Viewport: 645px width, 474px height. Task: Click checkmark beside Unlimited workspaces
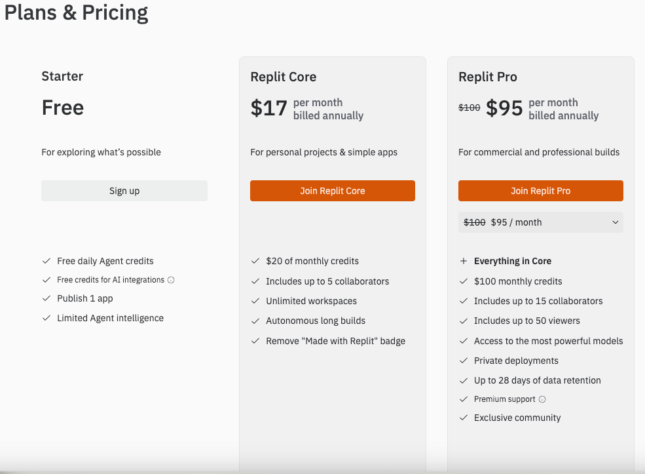coord(255,301)
